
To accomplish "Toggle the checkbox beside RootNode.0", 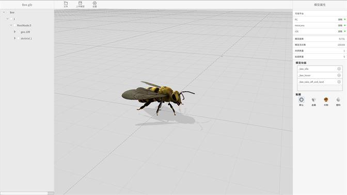I will point(15,25).
